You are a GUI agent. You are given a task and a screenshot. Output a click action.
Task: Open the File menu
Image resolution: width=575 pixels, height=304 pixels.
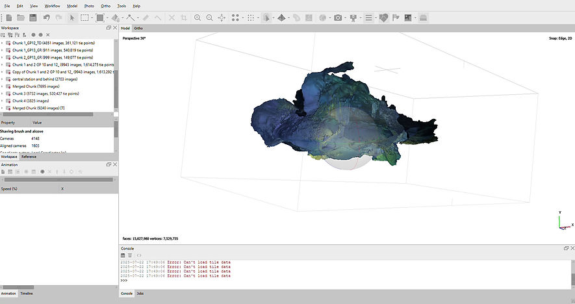[7, 6]
